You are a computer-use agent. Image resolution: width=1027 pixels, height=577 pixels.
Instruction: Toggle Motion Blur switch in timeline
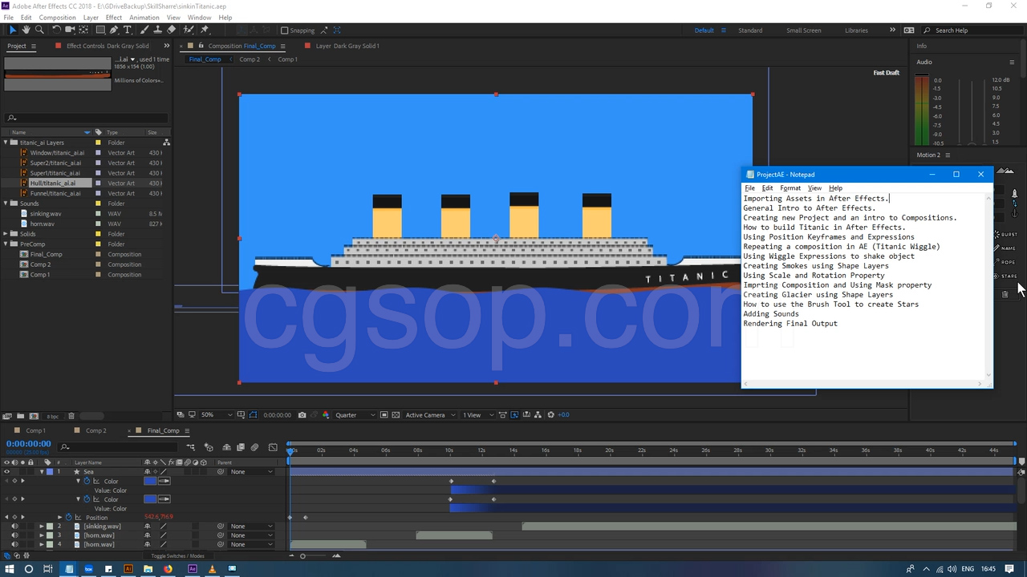[x=254, y=447]
